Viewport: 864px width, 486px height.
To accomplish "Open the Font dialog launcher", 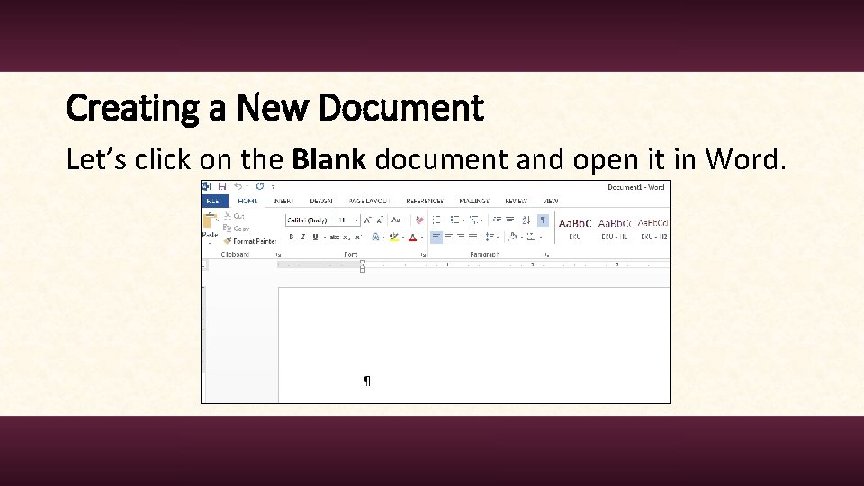I will pos(423,255).
